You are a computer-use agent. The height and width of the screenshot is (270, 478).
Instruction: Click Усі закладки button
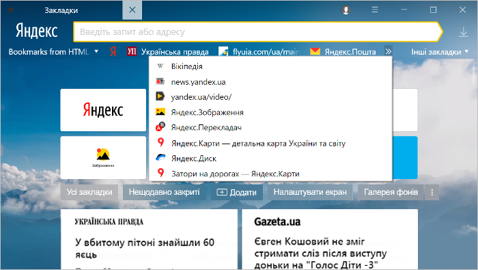coord(89,192)
